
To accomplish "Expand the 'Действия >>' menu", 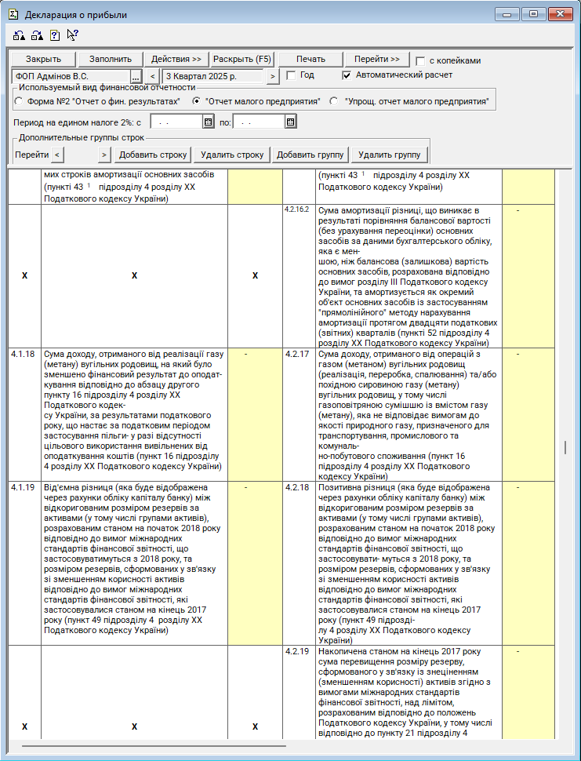I will [176, 60].
